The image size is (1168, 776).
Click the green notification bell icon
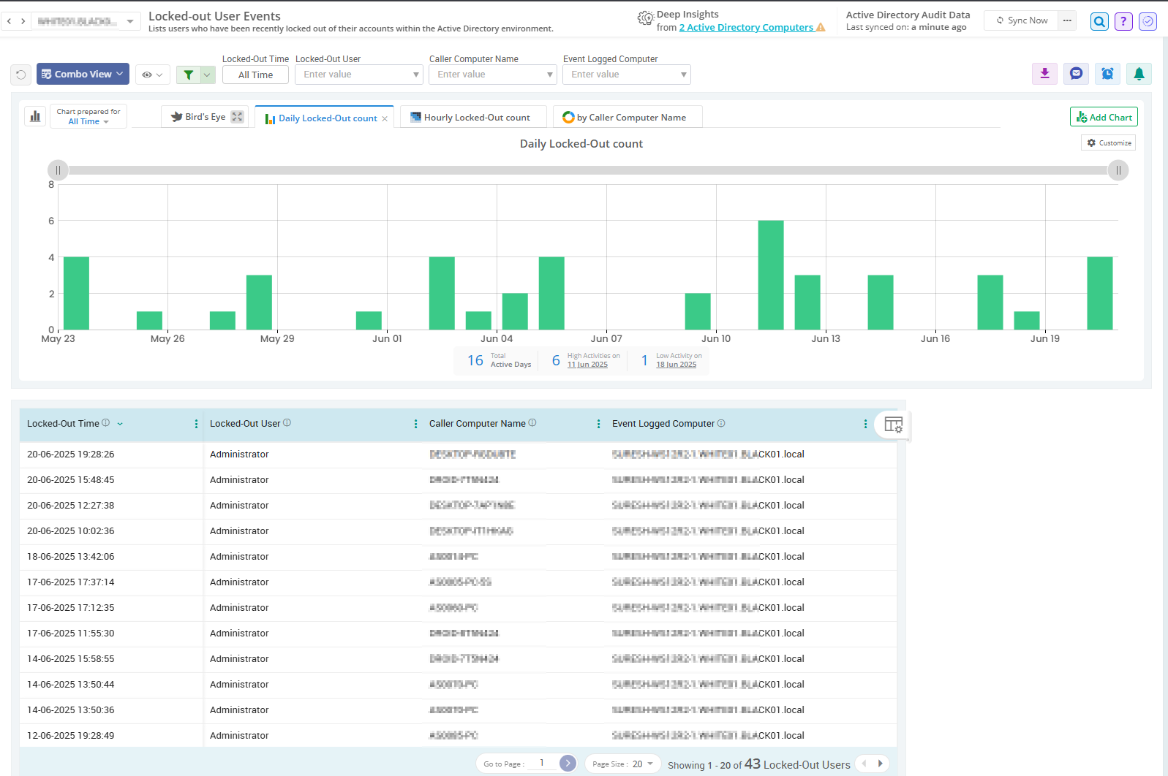[1139, 74]
